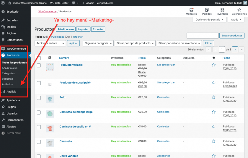248x158 pixels.
Task: Click the Polo product thumbnail
Action: 50,99
